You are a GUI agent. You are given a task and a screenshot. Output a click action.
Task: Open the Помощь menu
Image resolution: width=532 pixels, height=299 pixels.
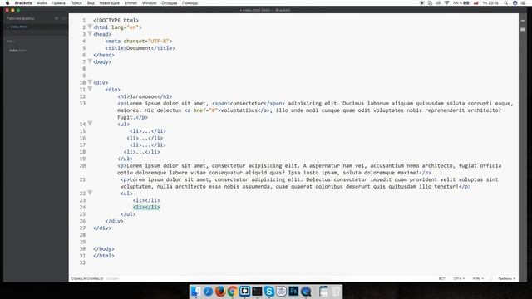190,3
